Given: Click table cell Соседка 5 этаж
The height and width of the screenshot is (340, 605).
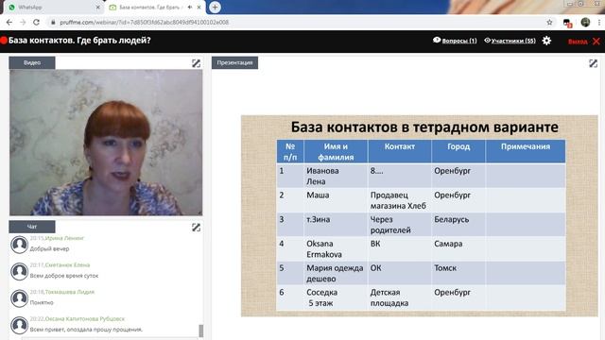Looking at the screenshot, I should point(336,297).
